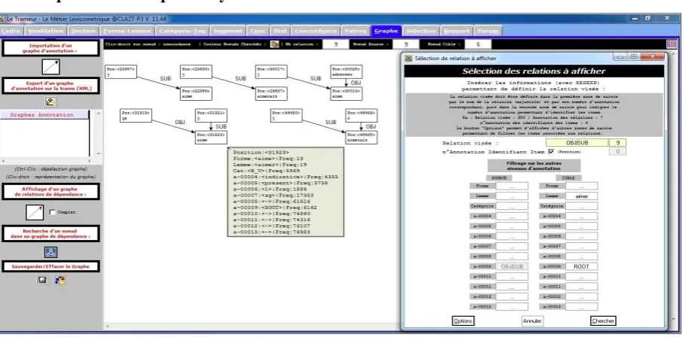
Task: Click the Chercher button
Action: (x=604, y=321)
